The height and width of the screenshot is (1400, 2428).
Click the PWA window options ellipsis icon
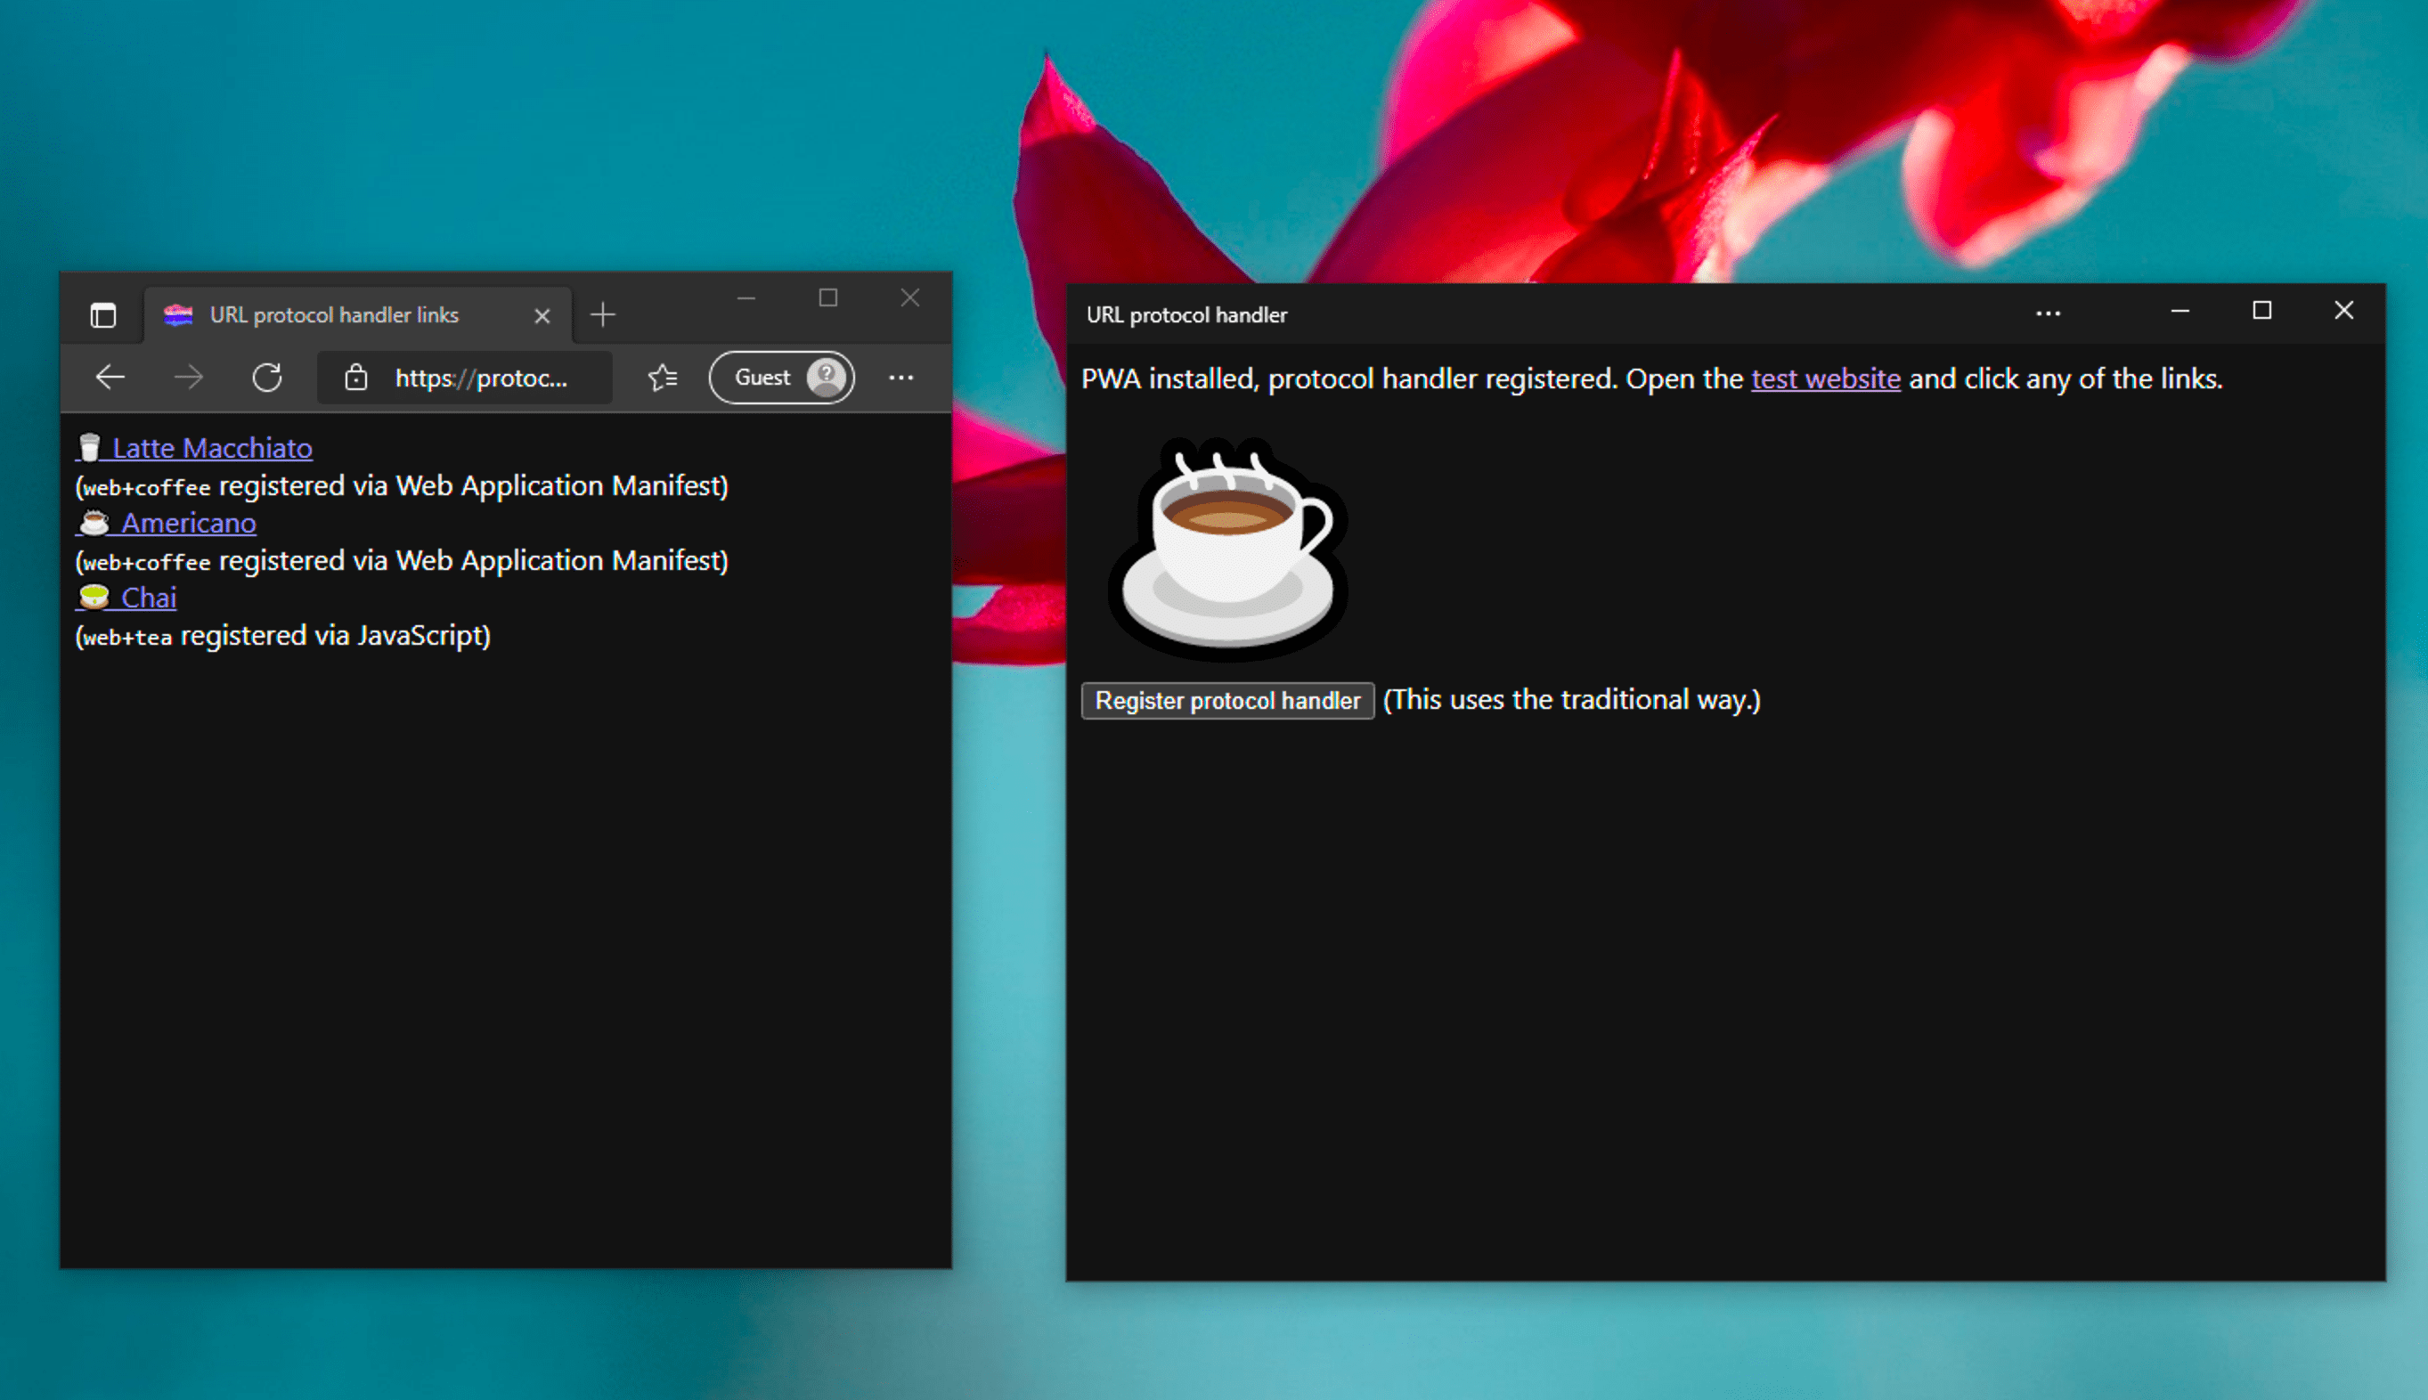click(2048, 313)
